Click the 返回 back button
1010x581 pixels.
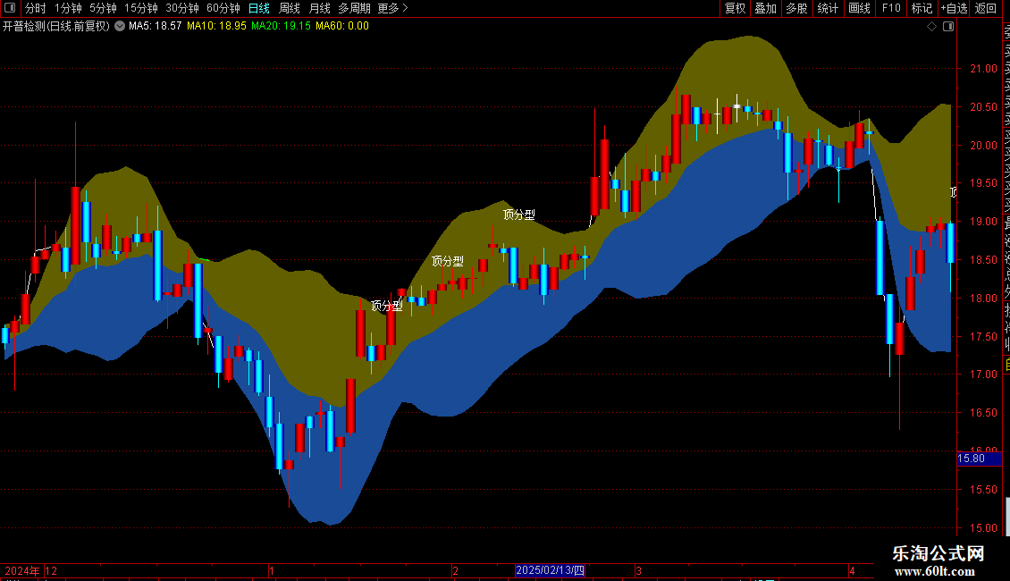[986, 8]
